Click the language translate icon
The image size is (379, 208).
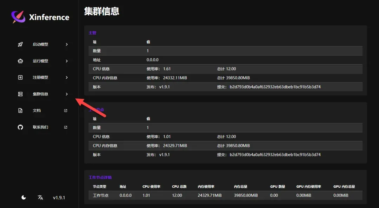pyautogui.click(x=40, y=198)
